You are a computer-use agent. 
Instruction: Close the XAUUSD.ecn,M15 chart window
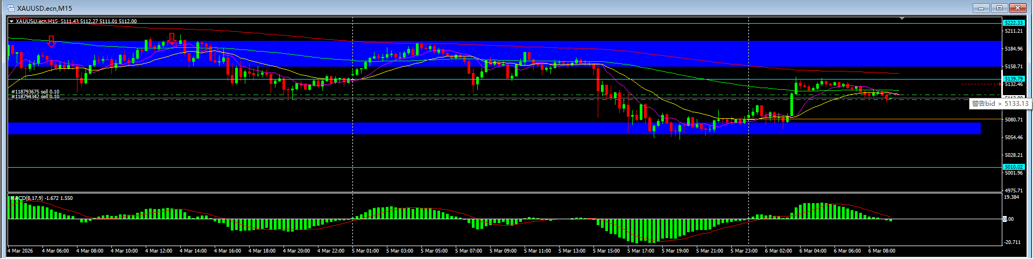click(x=1017, y=8)
